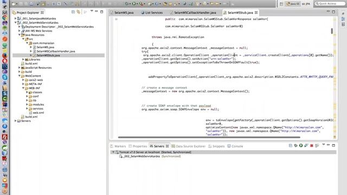Viewport: 347px width, 195px height.
Task: Select SelamWS.java in Project Explorer
Action: 46,47
